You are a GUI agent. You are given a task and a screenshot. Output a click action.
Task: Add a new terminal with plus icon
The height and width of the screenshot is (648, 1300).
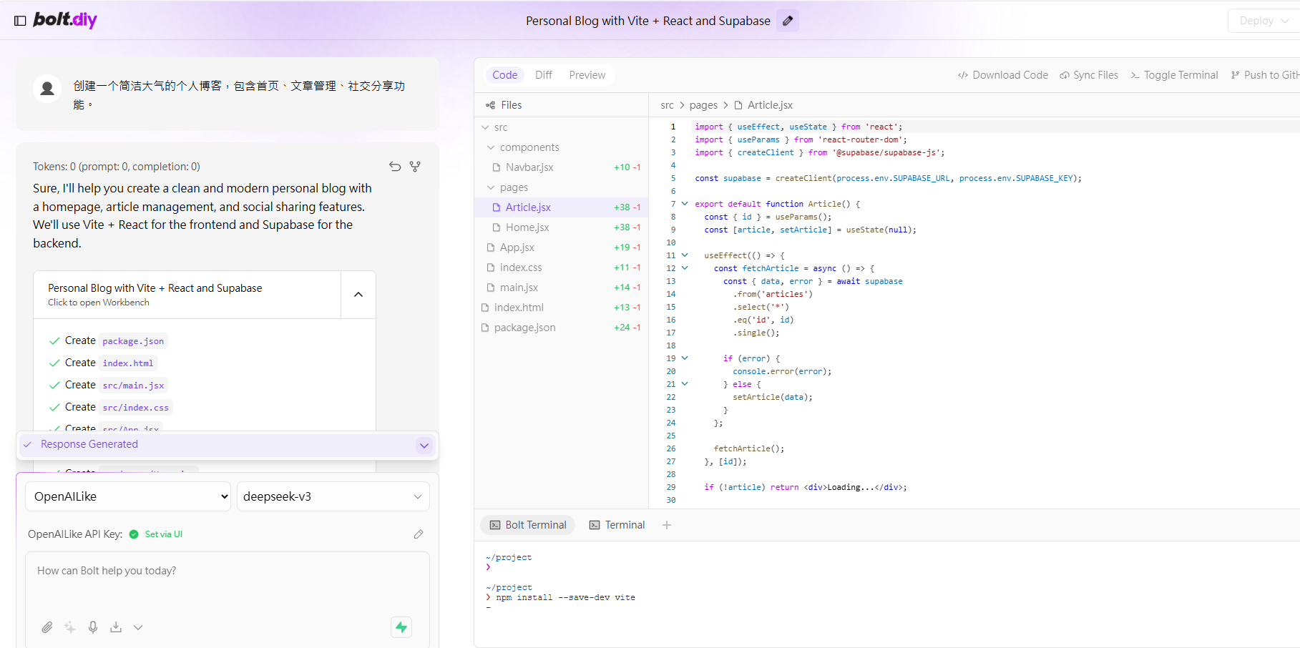667,525
